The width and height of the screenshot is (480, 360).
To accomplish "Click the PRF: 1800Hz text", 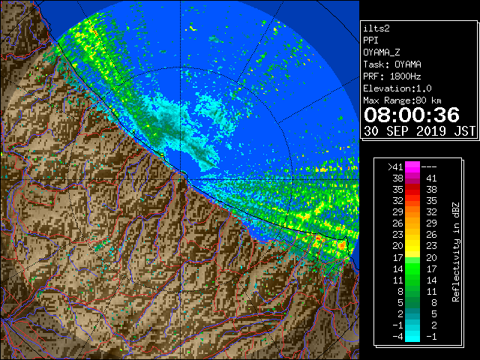I will [x=392, y=76].
